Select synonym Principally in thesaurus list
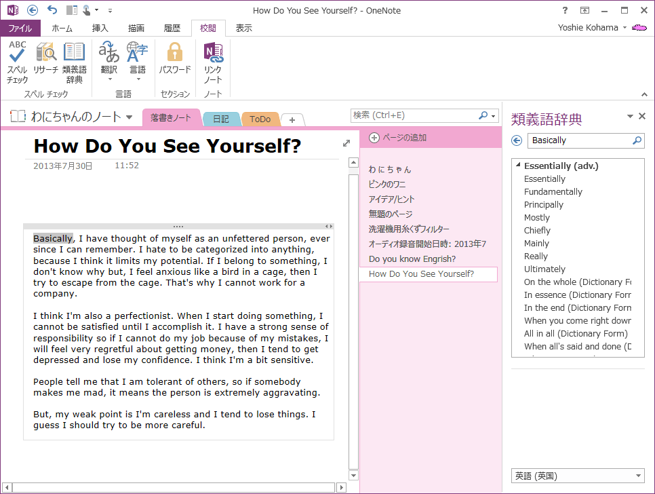Screen dimensions: 655x494 point(544,205)
